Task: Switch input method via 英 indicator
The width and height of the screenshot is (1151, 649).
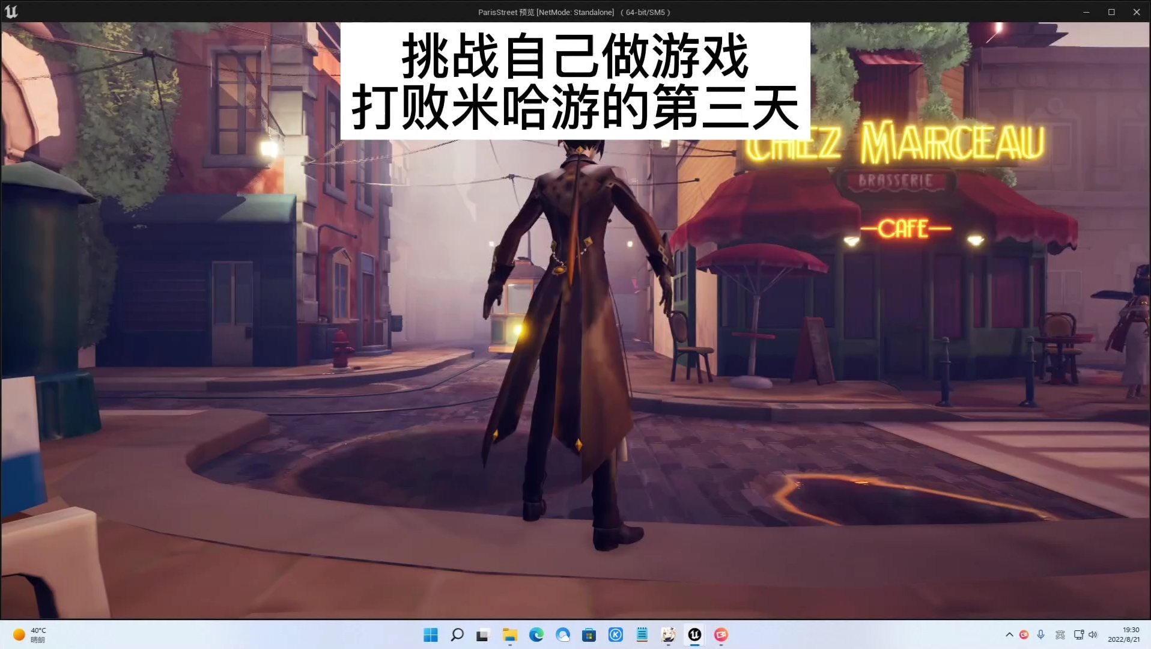Action: tap(1060, 635)
